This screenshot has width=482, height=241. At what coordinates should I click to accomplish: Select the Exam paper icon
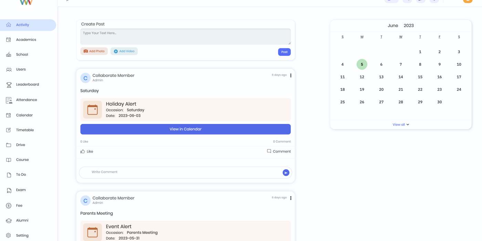pos(9,190)
